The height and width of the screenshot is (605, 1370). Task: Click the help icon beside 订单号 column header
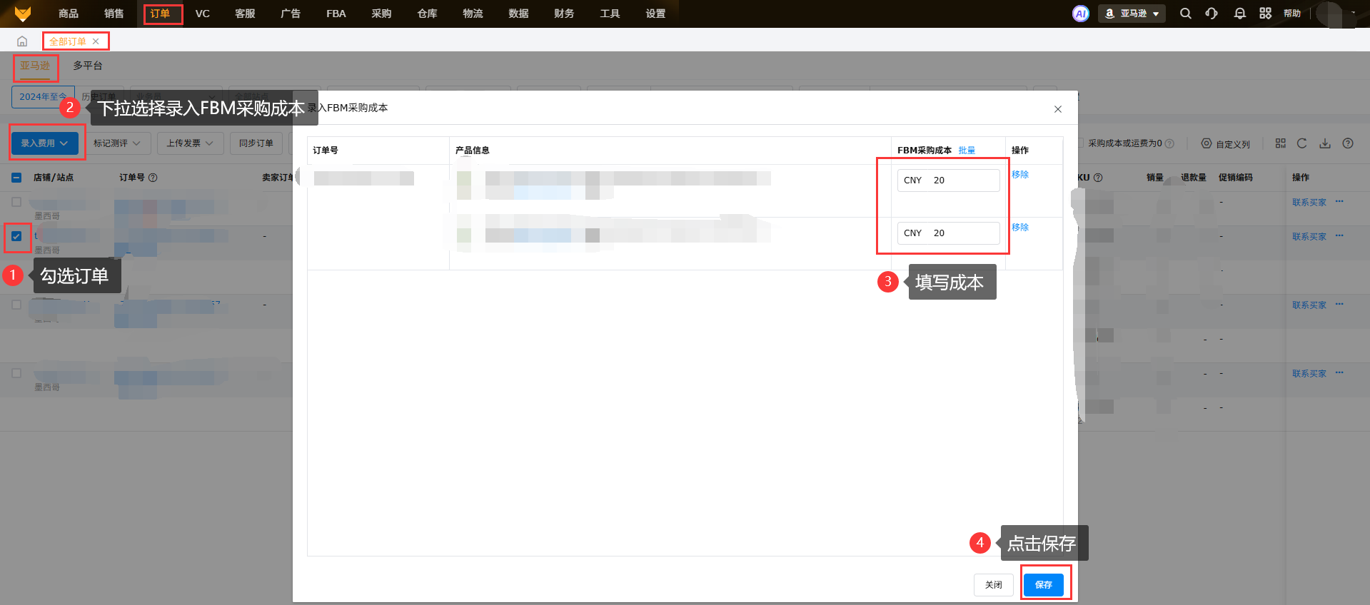click(153, 178)
